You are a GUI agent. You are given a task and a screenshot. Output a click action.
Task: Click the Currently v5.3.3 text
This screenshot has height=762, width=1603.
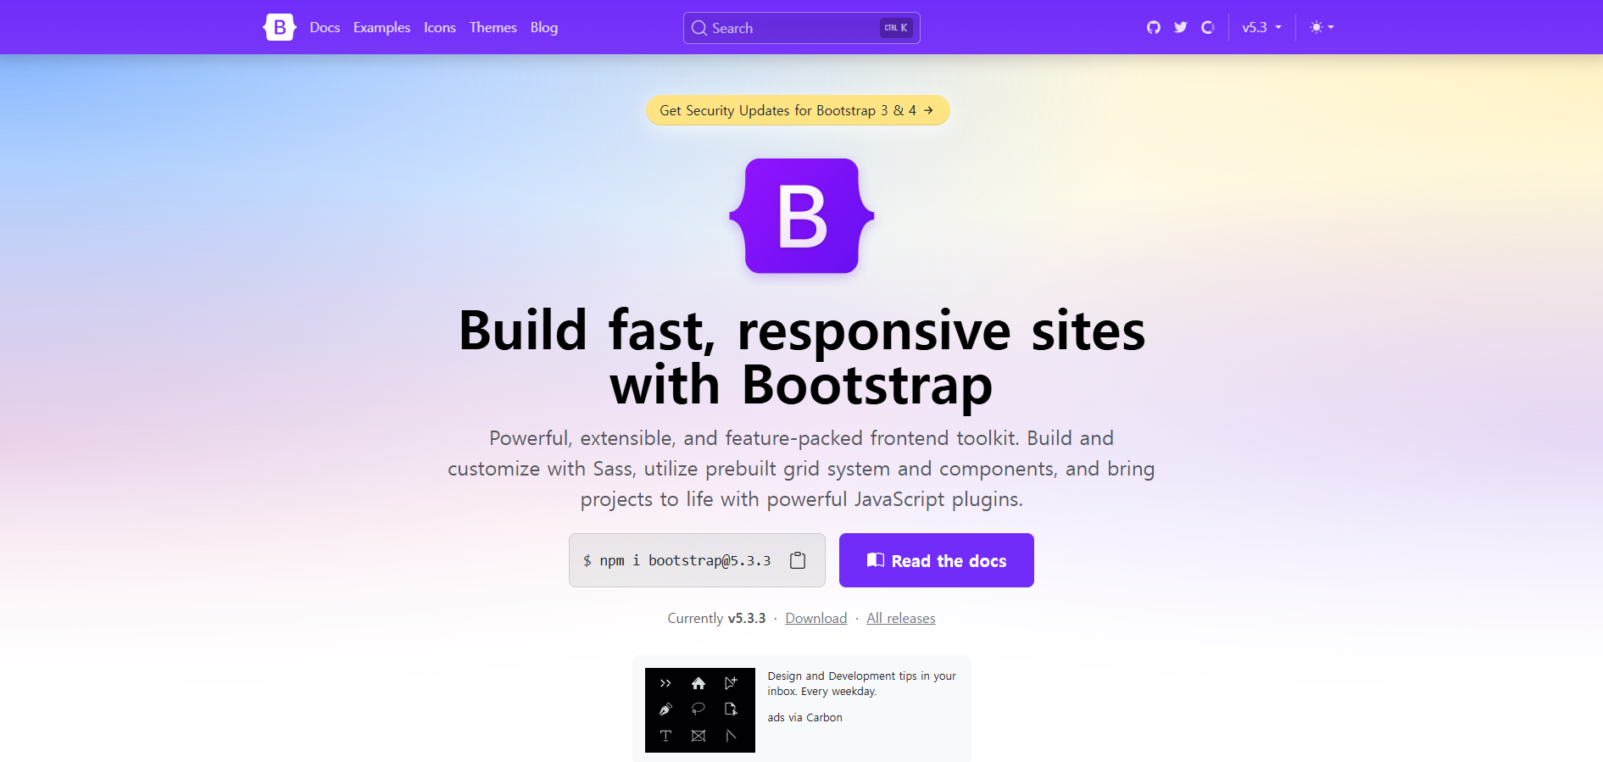[x=716, y=618]
